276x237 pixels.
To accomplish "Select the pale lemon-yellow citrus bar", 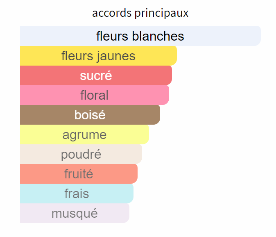I will tap(84, 134).
